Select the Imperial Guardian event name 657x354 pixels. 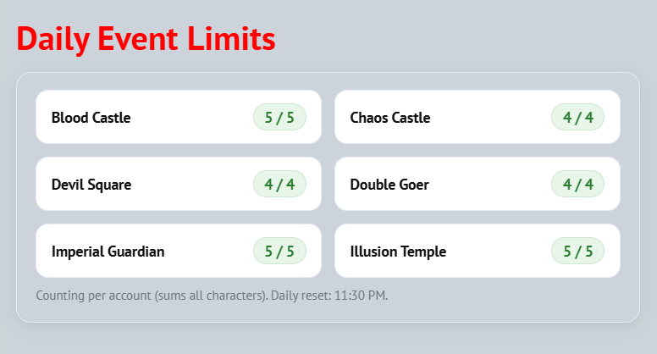pyautogui.click(x=108, y=252)
